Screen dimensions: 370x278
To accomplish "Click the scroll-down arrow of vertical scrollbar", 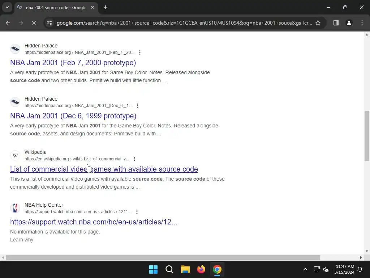I will (x=367, y=251).
